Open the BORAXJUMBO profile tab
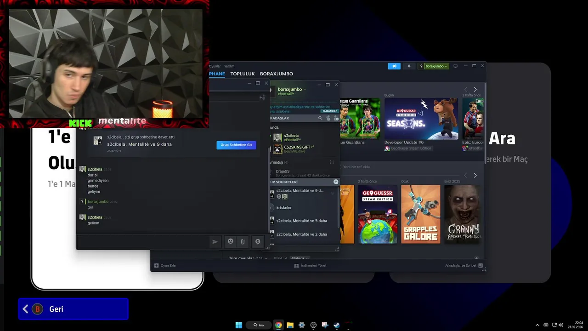Screen dimensions: 588x331 [277, 74]
